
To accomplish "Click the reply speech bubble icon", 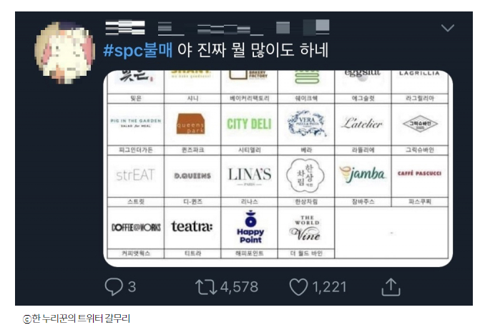I will [x=114, y=286].
